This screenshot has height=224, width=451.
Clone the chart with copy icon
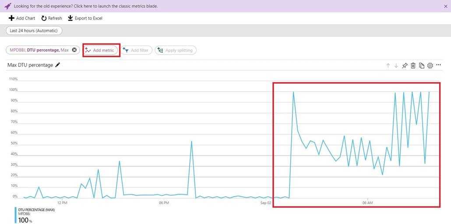coord(422,66)
